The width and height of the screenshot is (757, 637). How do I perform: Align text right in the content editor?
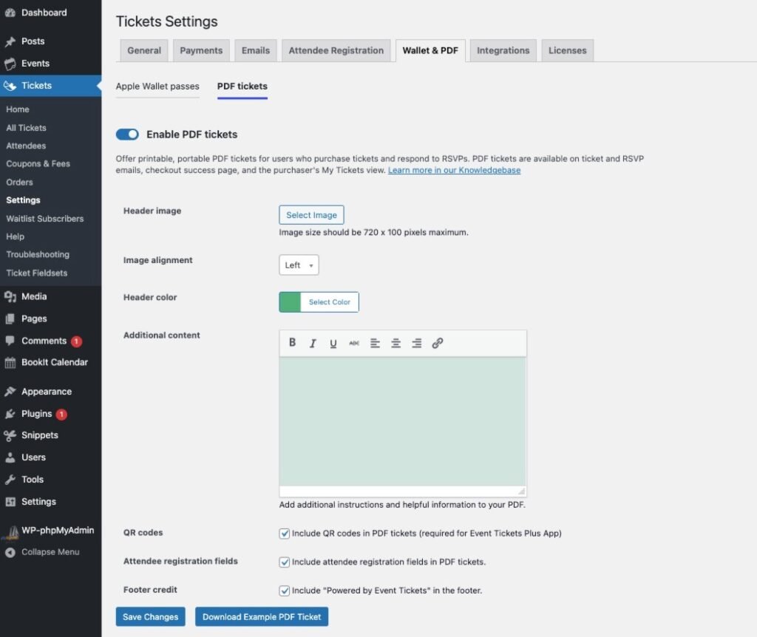point(416,343)
